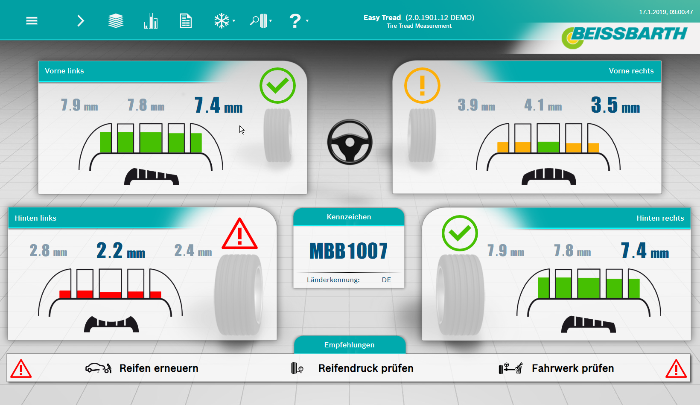Expand the snowflake season dropdown arrow
The image size is (700, 405).
coord(234,21)
